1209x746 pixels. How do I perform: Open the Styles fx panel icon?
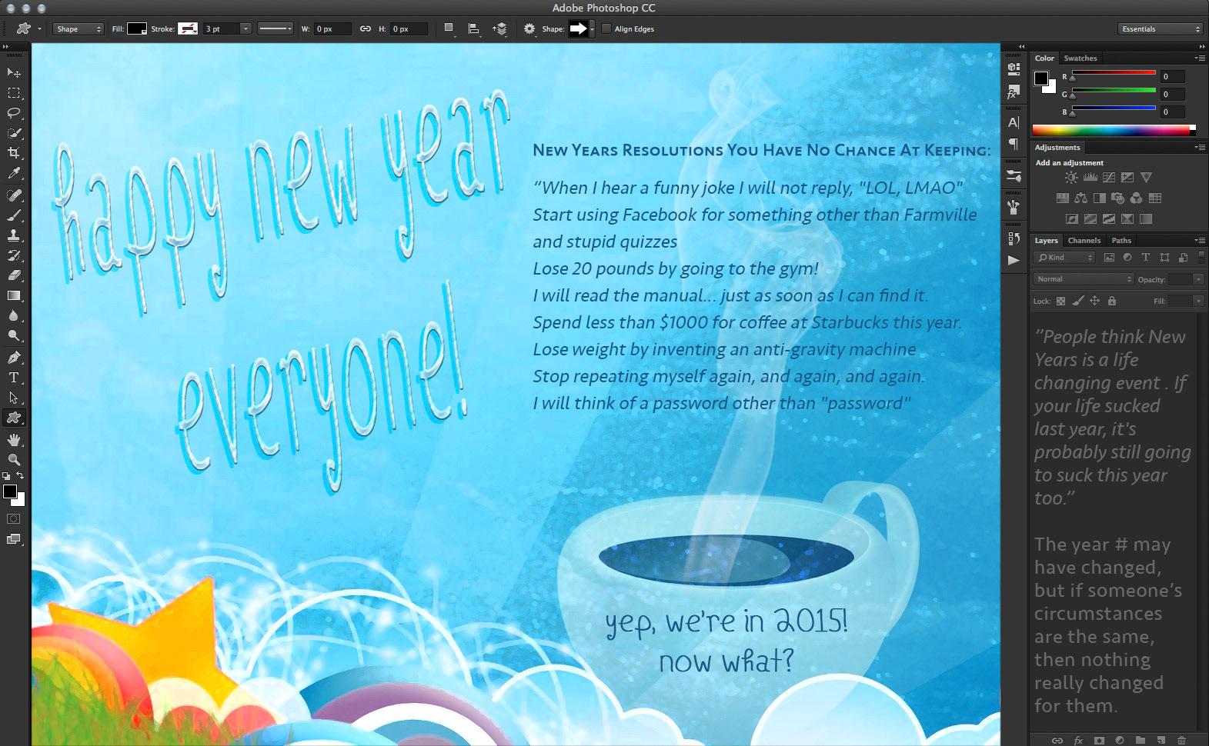(x=1014, y=92)
